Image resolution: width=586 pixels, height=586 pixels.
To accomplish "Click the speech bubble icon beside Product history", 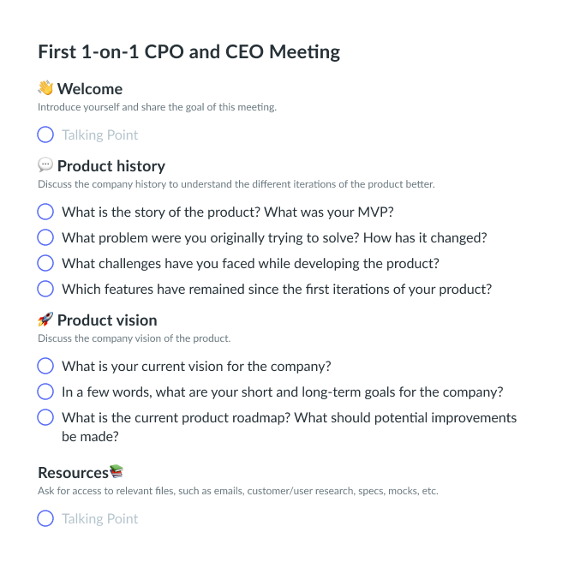I will coord(45,165).
